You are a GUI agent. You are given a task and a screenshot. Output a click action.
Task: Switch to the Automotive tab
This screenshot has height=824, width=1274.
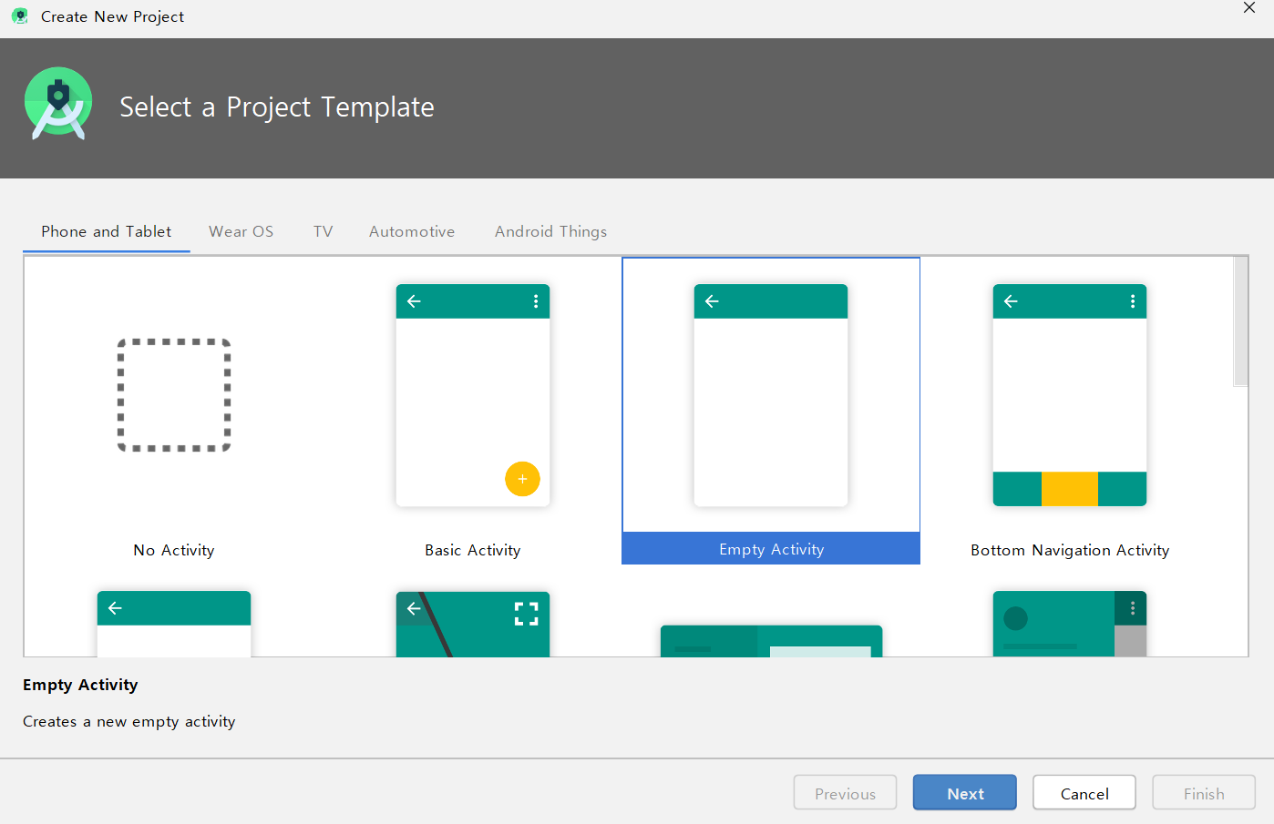click(x=412, y=231)
